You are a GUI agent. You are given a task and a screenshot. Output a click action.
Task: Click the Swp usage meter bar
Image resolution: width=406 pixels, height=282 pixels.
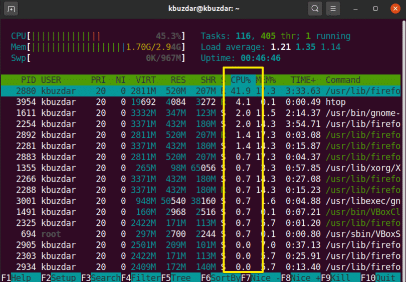tap(98, 58)
